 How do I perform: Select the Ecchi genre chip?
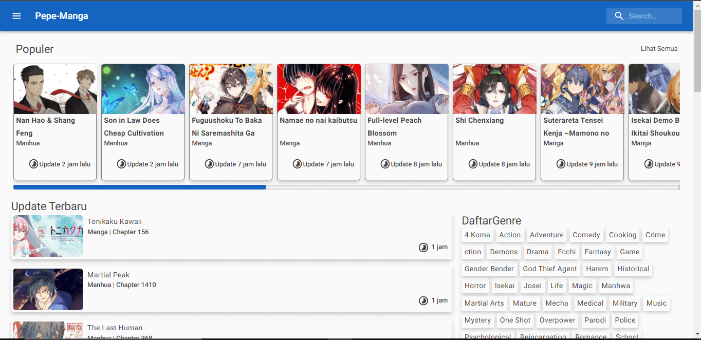(567, 252)
